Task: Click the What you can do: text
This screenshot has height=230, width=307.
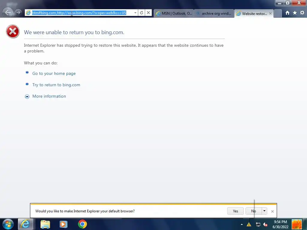Action: click(40, 63)
